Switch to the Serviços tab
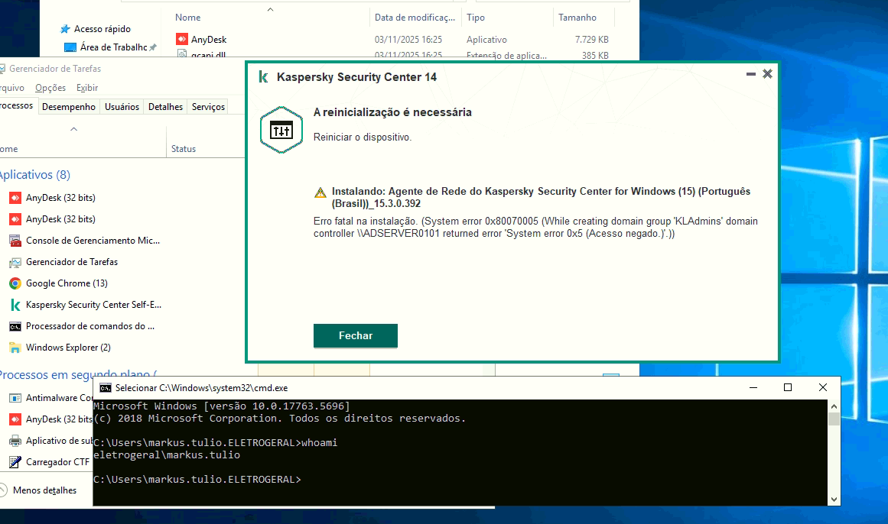Image resolution: width=888 pixels, height=524 pixels. coord(208,107)
